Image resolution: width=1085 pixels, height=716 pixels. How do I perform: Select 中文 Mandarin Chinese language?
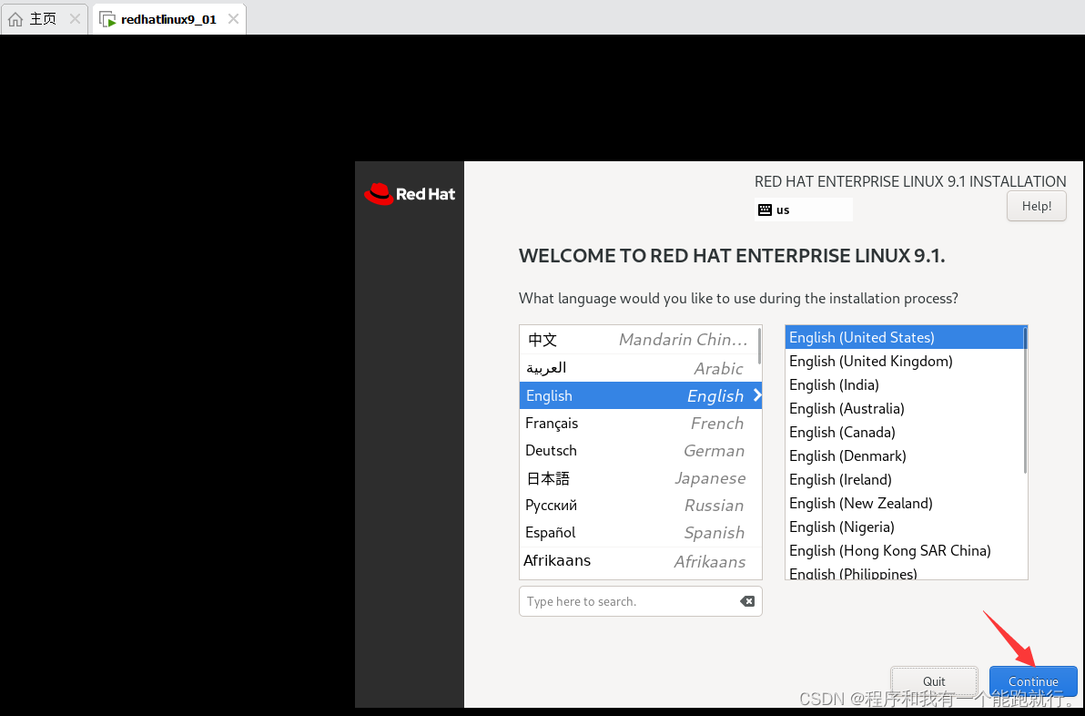coord(639,340)
